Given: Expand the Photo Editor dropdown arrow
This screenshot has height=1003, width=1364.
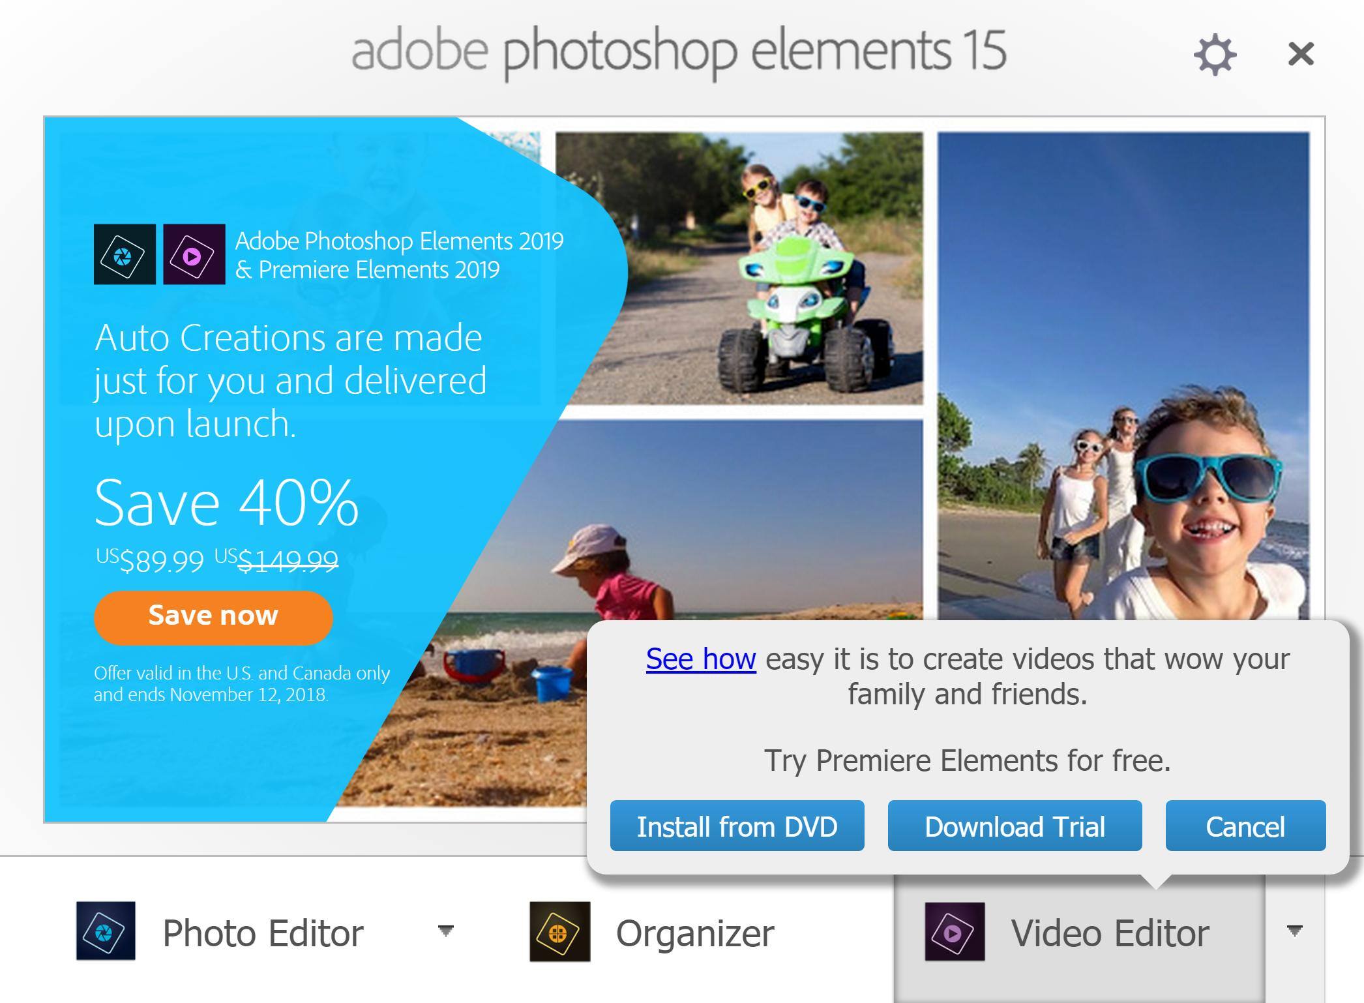Looking at the screenshot, I should [446, 931].
